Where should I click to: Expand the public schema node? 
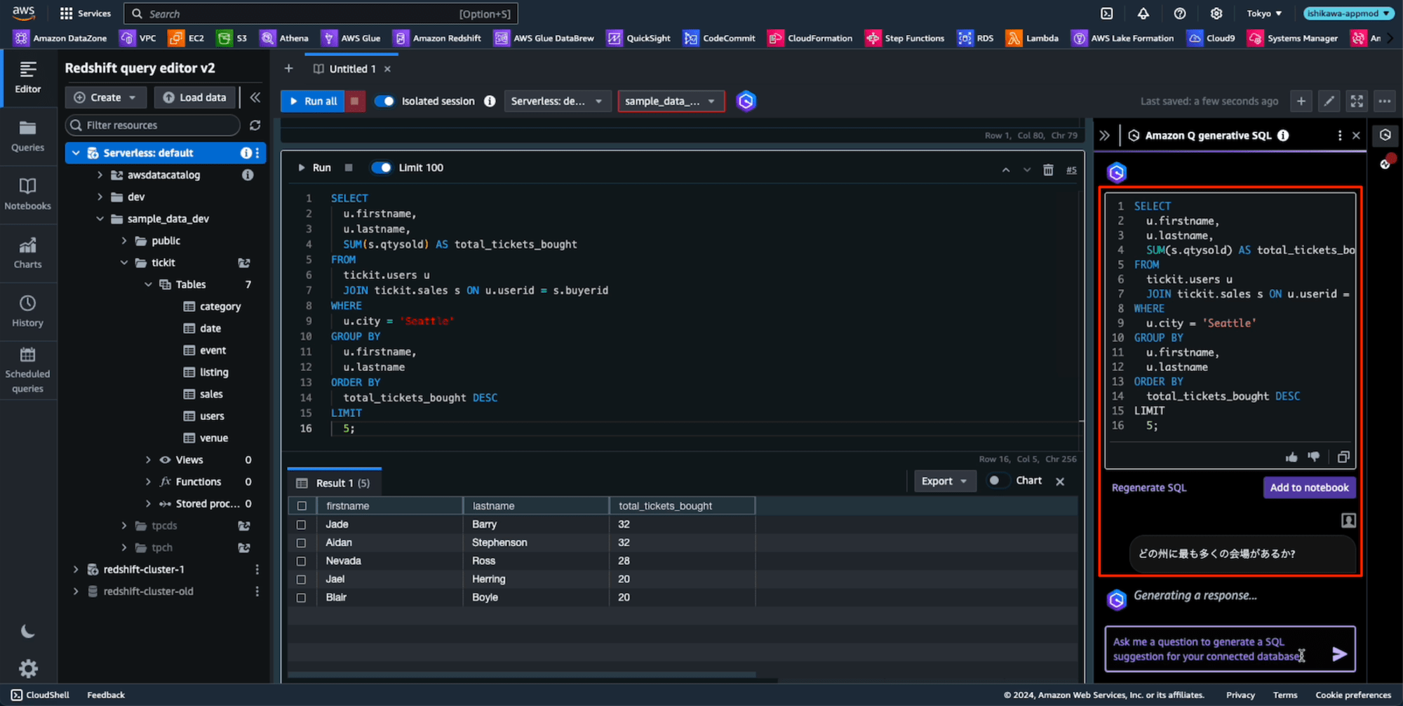click(124, 240)
